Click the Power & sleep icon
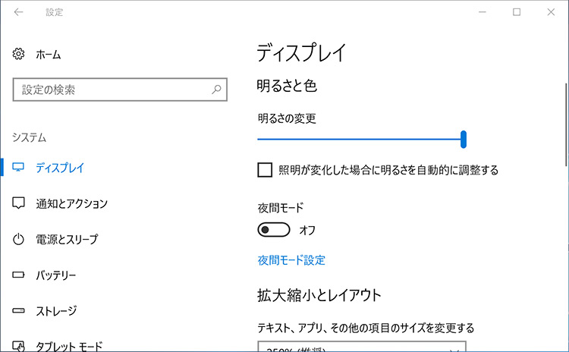 tap(19, 240)
